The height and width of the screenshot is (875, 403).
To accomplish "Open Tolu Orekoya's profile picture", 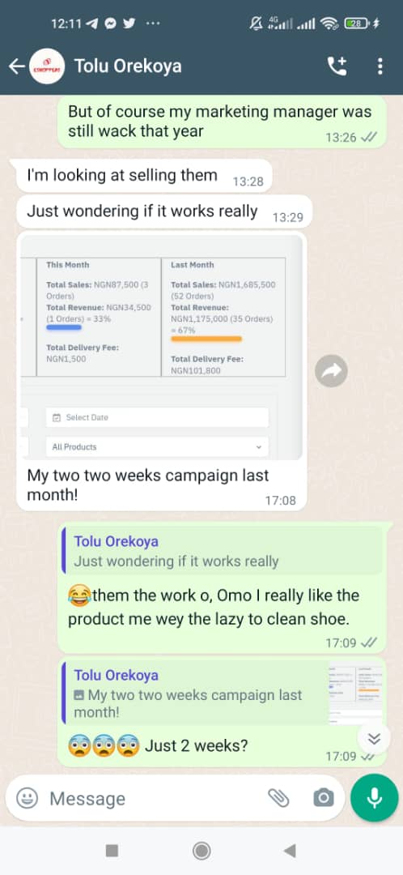I will tap(47, 66).
